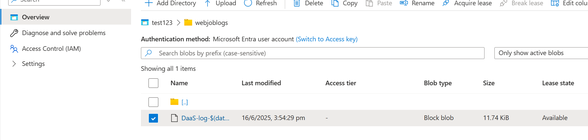Click chevron between test123 and webjoblogs

[178, 23]
